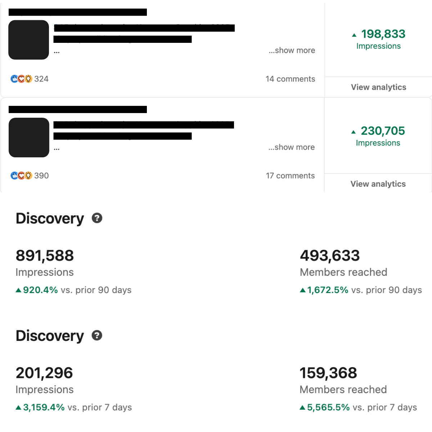
Task: Select the 159,368 Members reached statistic
Action: pyautogui.click(x=328, y=373)
